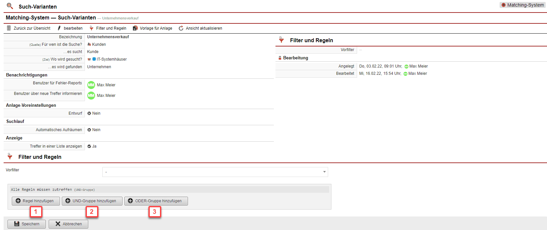Click the refresh icon for Ansicht aktualisieren

(x=181, y=28)
